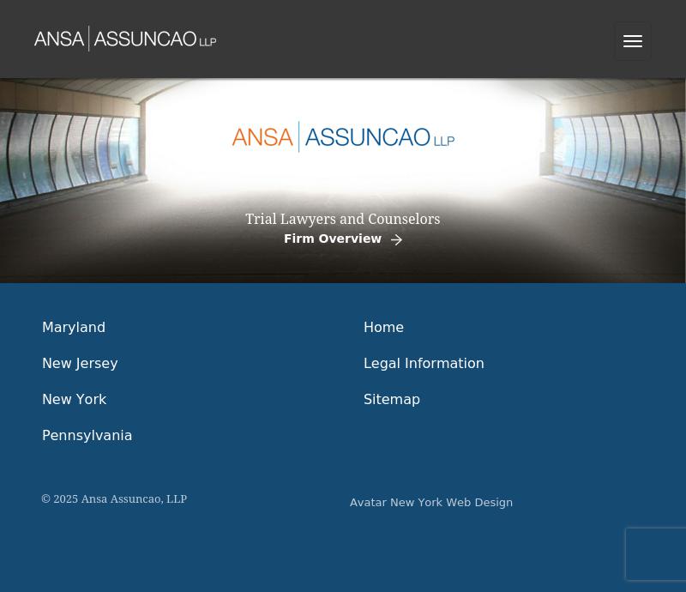Navigate to the Home page
The height and width of the screenshot is (592, 686).
click(383, 327)
